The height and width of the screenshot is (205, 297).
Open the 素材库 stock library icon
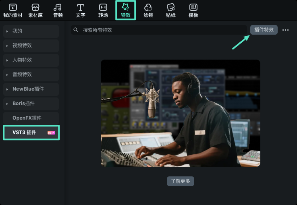click(35, 8)
